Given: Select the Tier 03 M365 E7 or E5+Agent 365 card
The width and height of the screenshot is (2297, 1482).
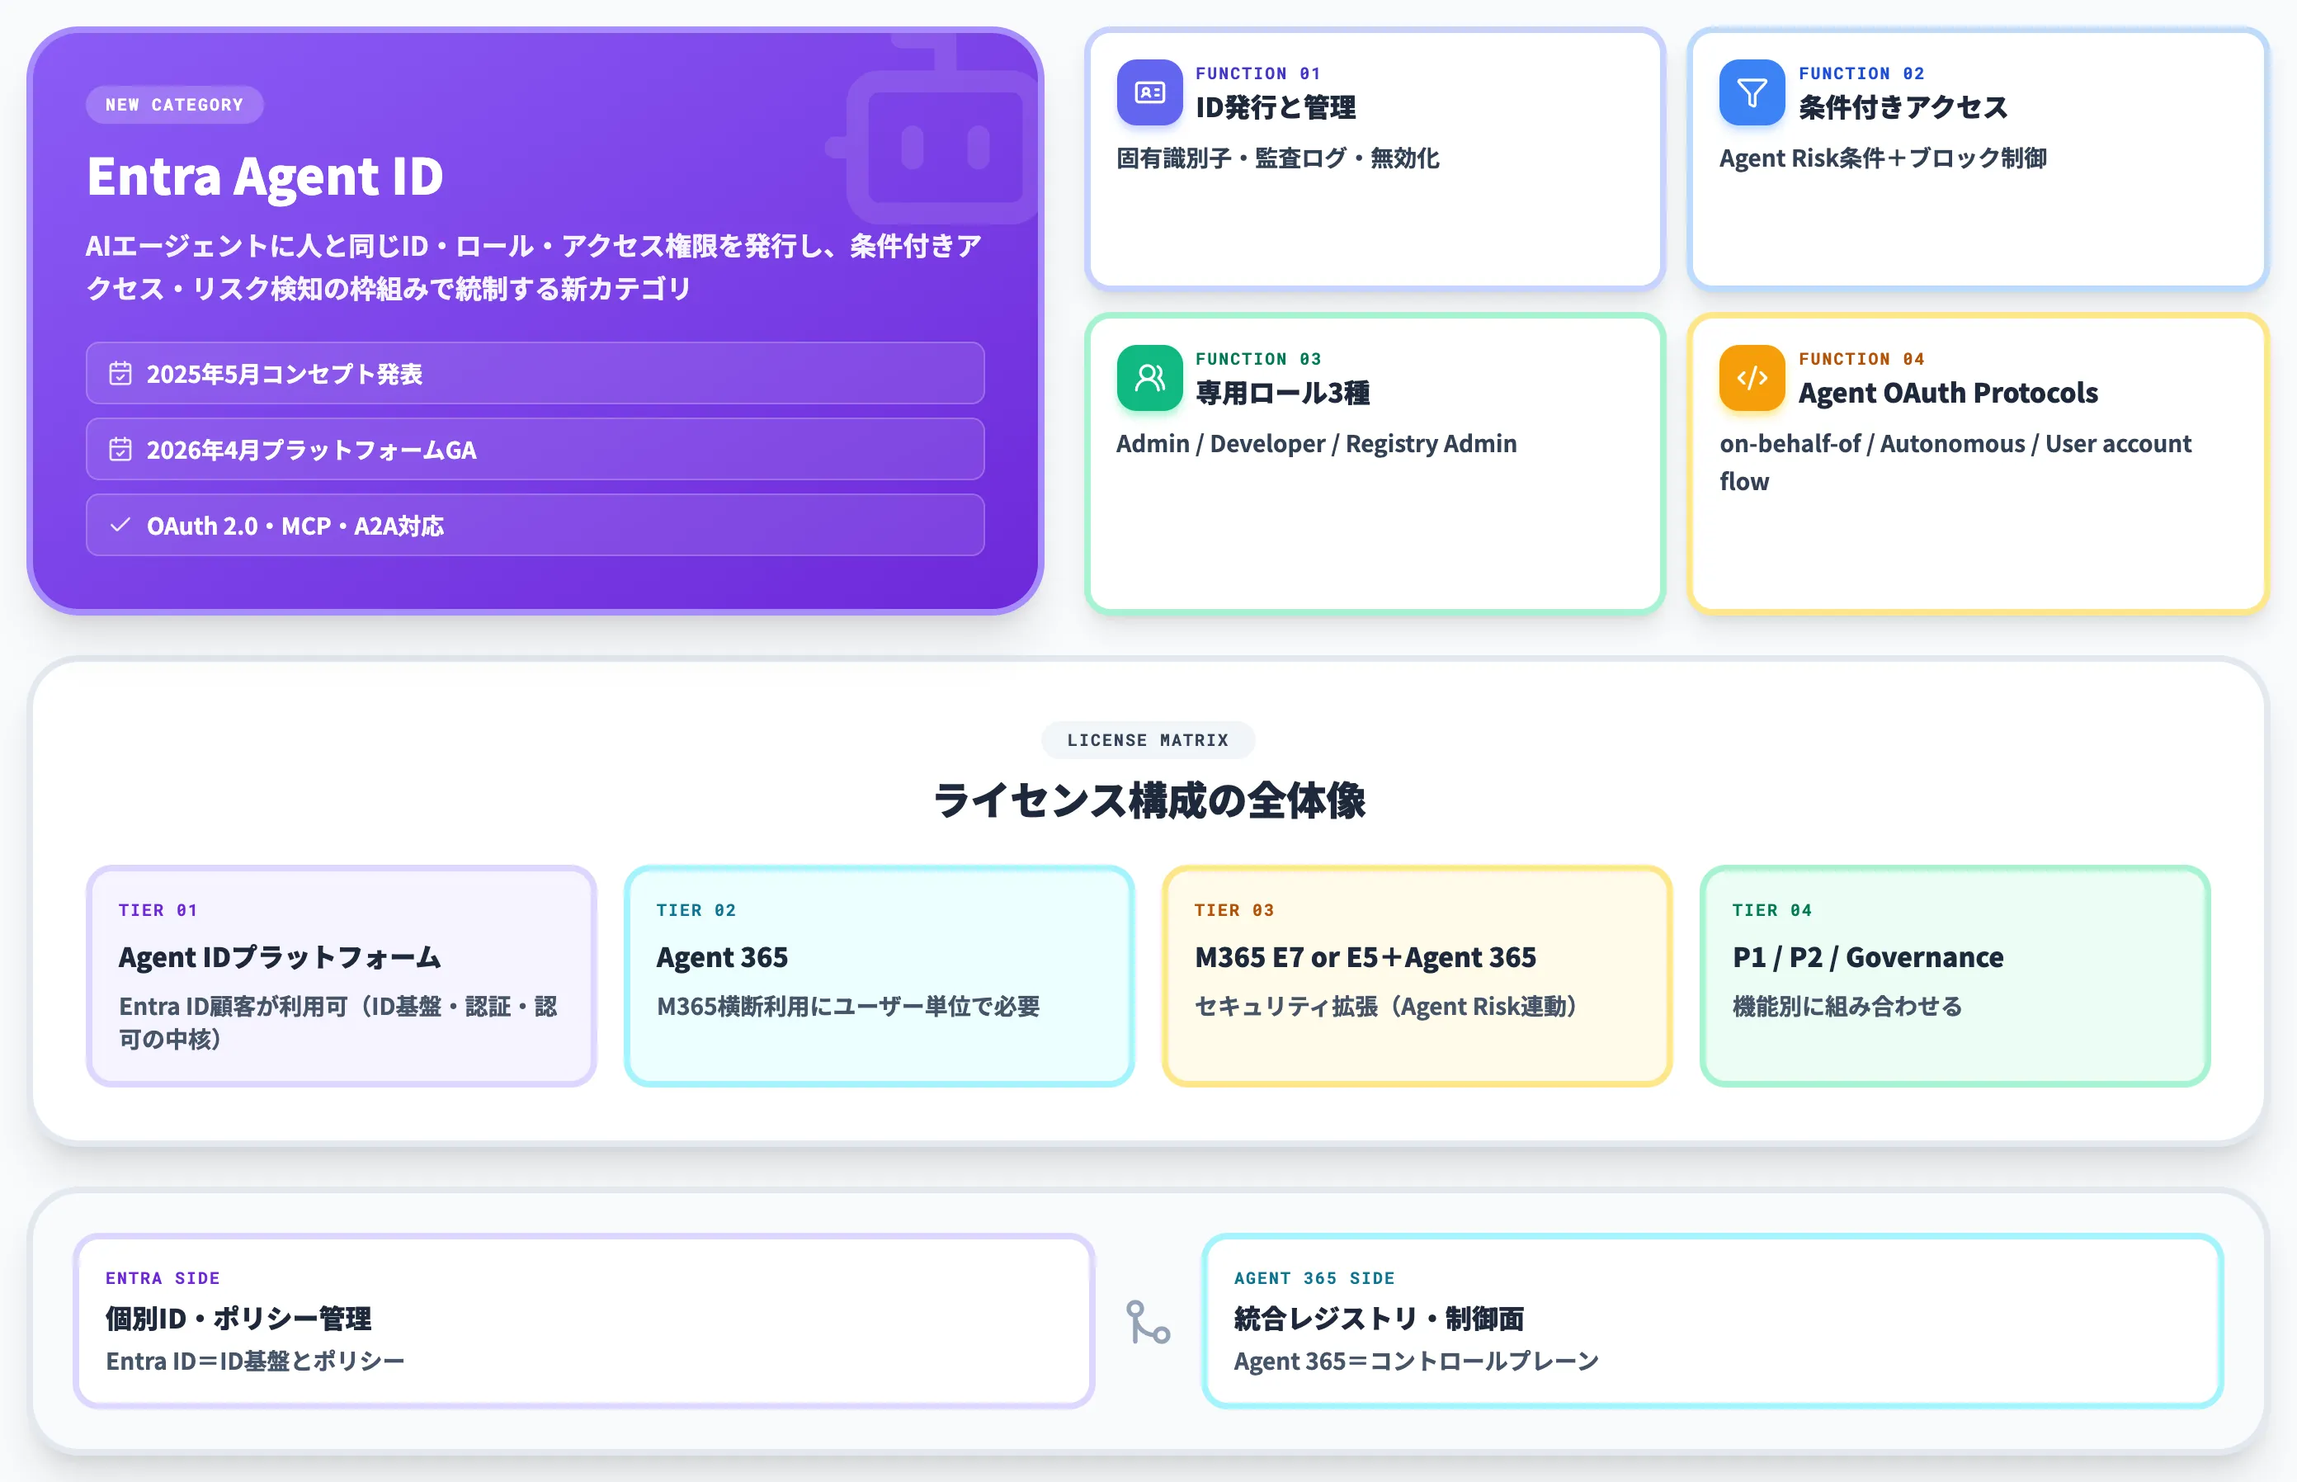Looking at the screenshot, I should pos(1417,976).
